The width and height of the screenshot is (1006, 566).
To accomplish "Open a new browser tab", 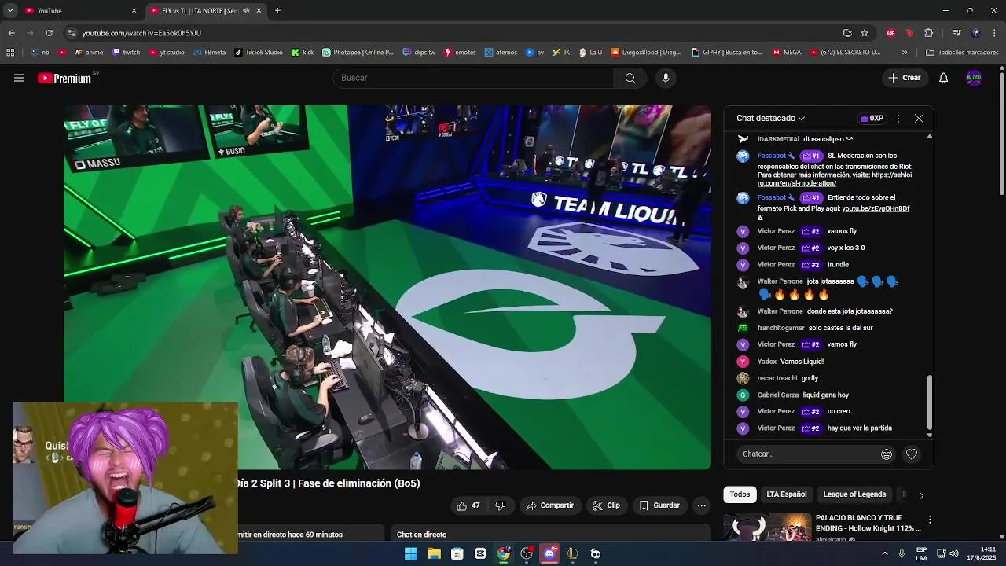I will 277,11.
